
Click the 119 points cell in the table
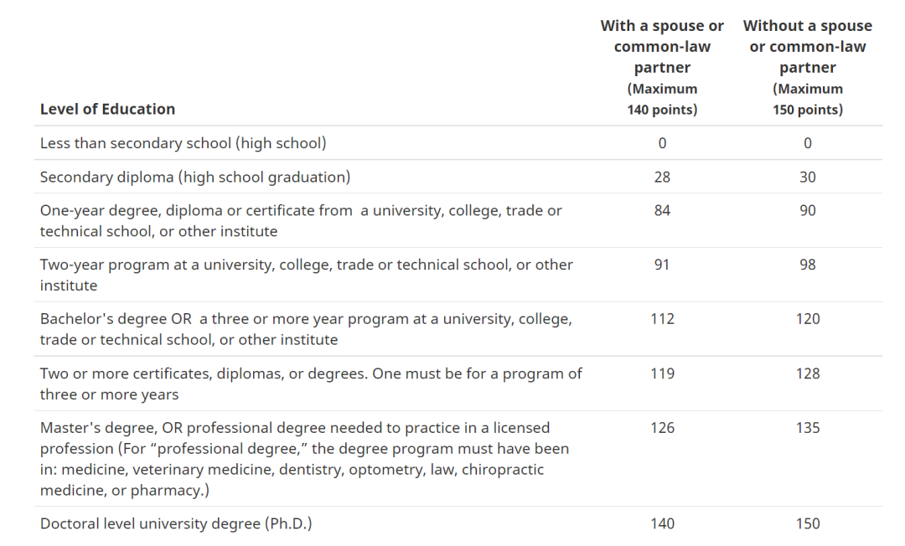tap(662, 373)
